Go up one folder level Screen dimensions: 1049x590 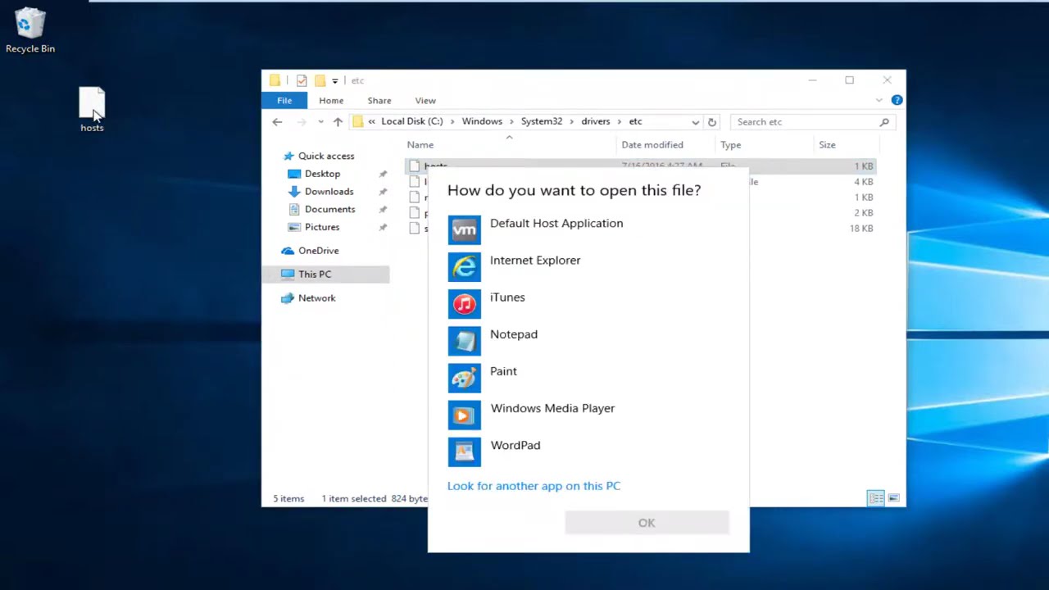pos(338,122)
